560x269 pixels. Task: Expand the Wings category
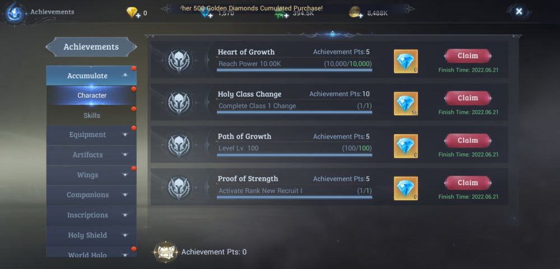pos(91,175)
